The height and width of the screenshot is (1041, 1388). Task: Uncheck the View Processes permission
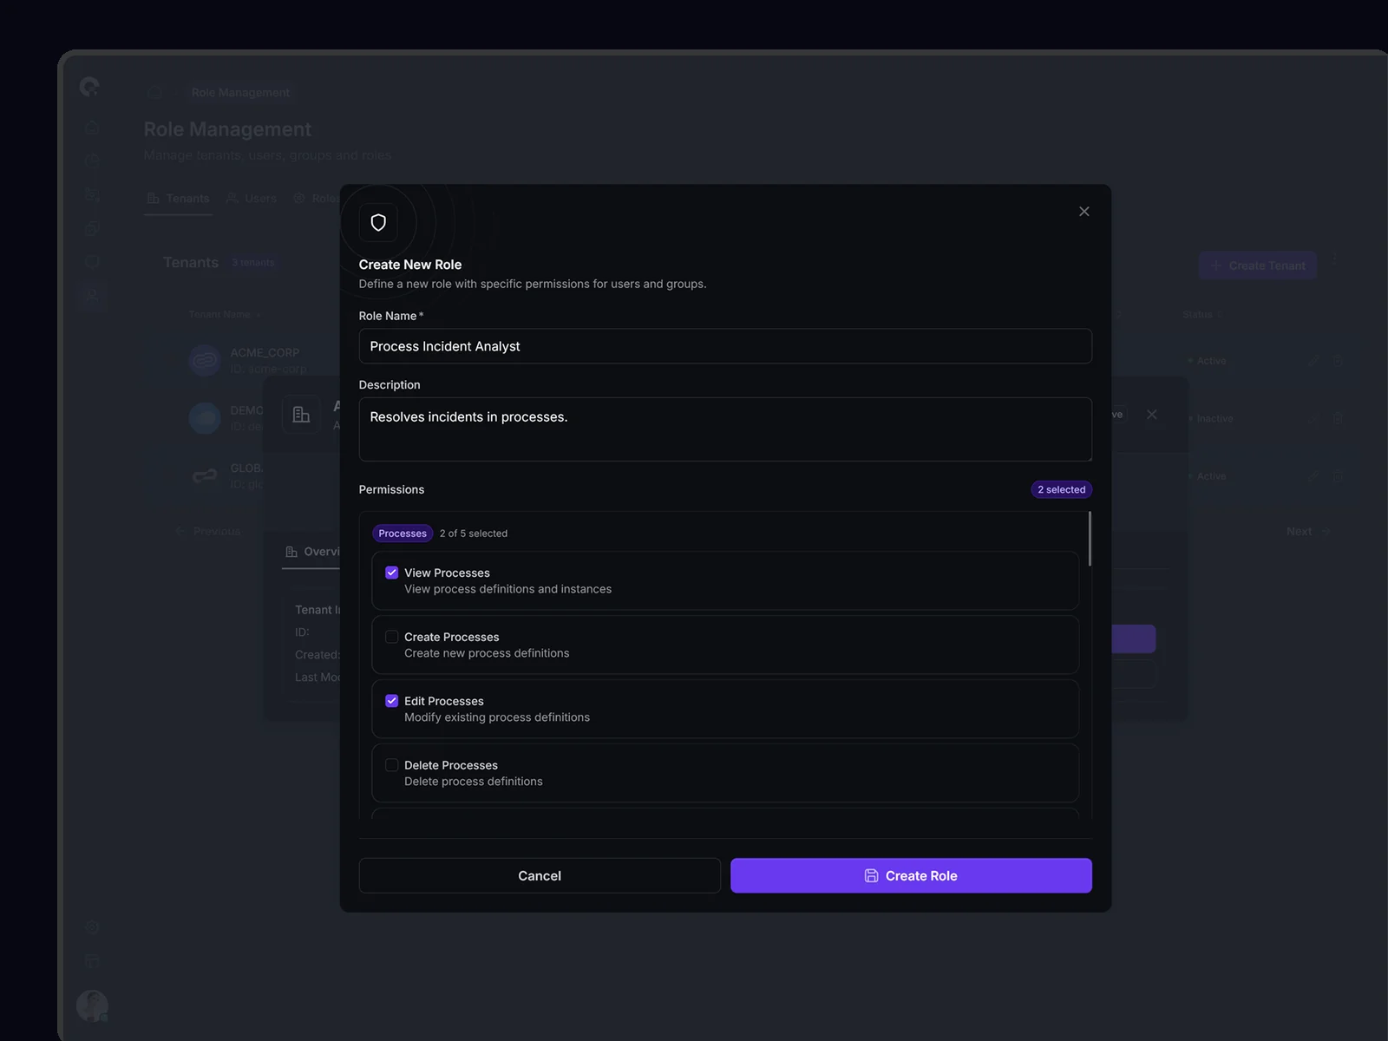tap(392, 573)
